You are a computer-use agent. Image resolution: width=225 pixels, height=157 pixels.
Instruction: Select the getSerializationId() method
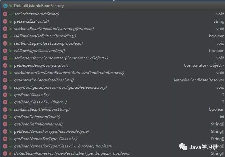[x=32, y=21]
